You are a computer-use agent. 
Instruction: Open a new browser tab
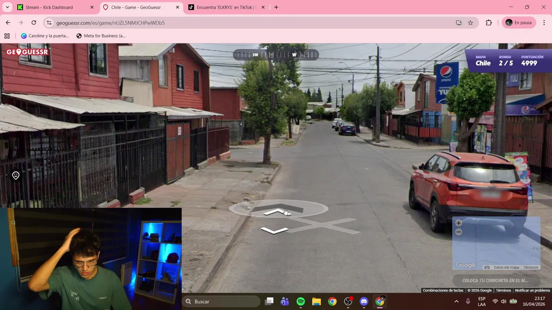[x=276, y=7]
